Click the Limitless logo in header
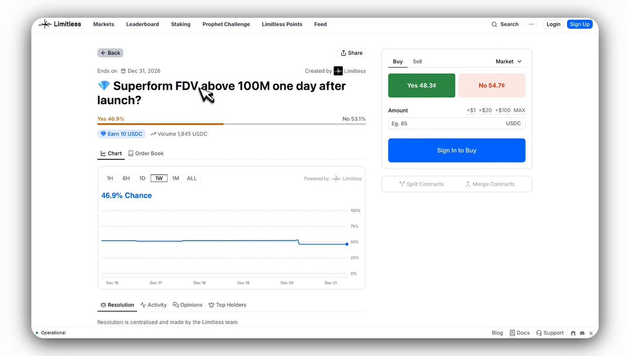 click(x=60, y=24)
